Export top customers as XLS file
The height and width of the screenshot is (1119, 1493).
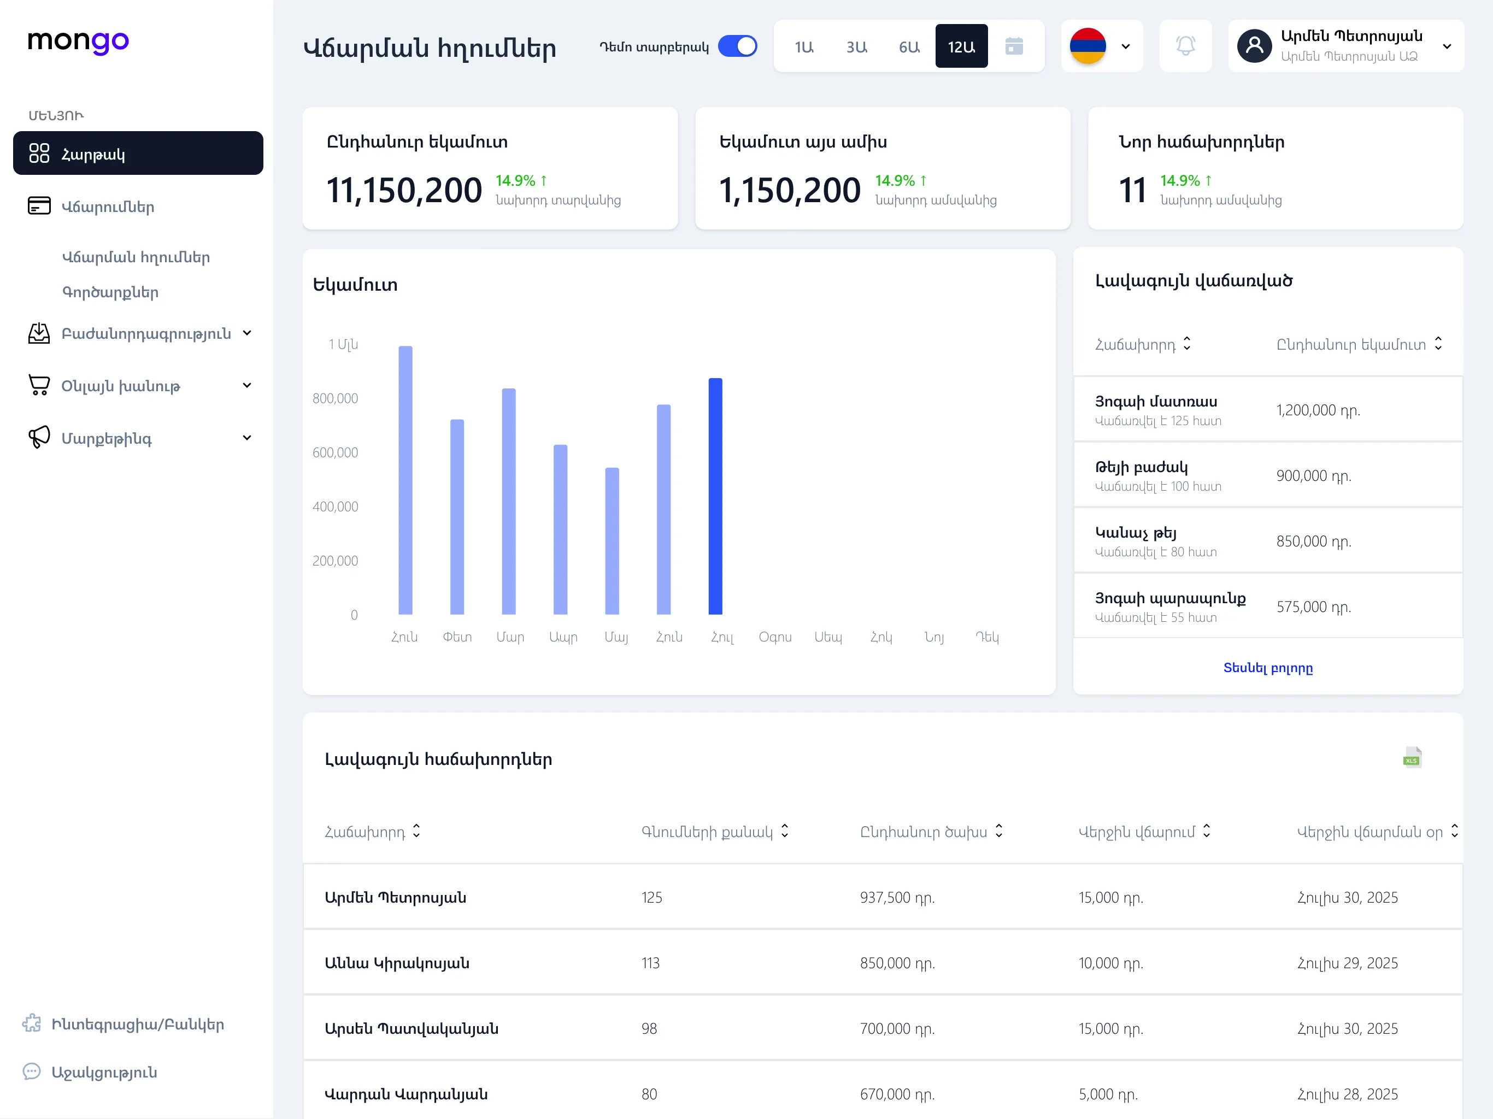pos(1412,757)
